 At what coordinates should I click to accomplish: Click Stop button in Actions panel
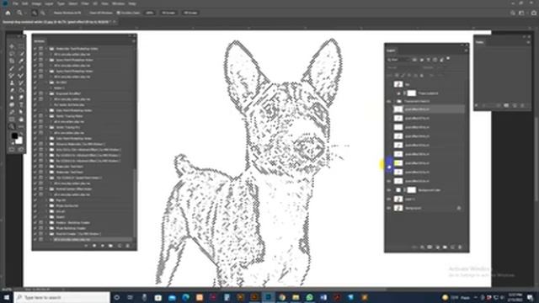coord(86,246)
